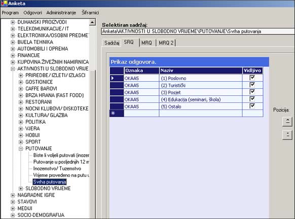This screenshot has height=219, width=295.
Task: Click the '(3) Posjet' name cell
Action: pos(201,92)
